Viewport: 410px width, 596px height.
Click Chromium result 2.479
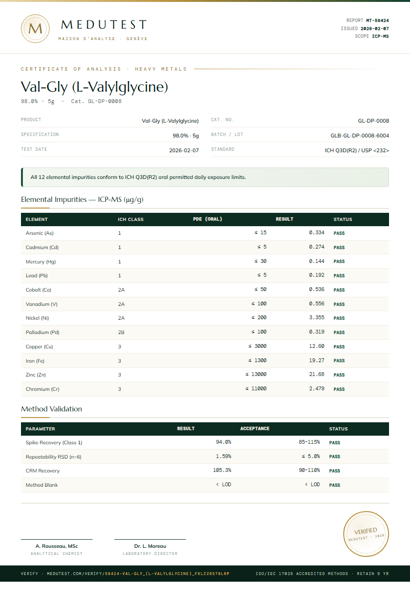tap(317, 389)
